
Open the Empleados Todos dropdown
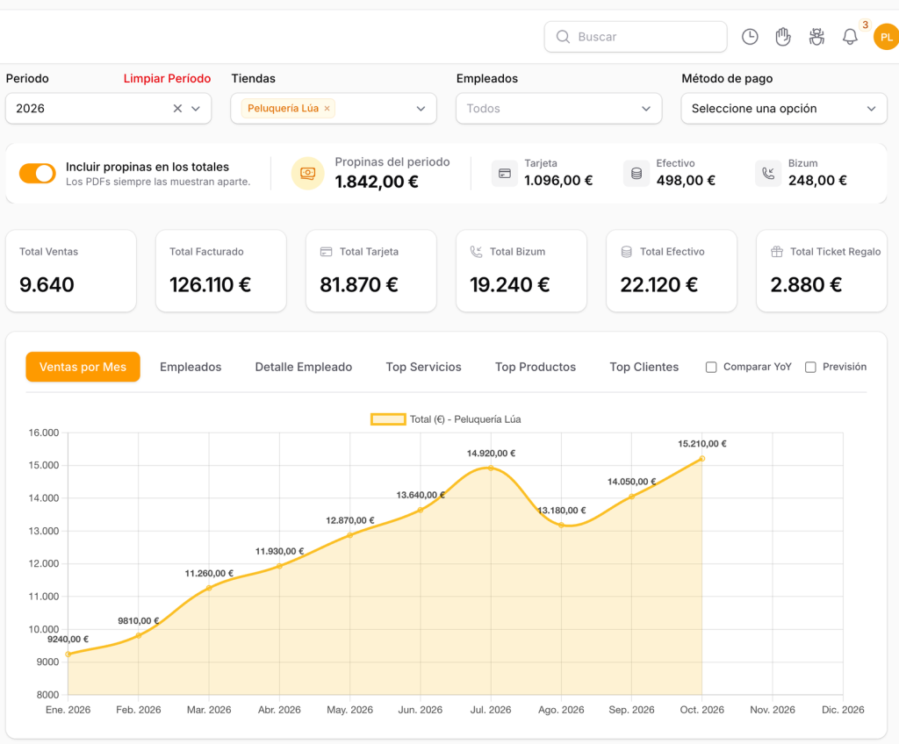pos(559,108)
